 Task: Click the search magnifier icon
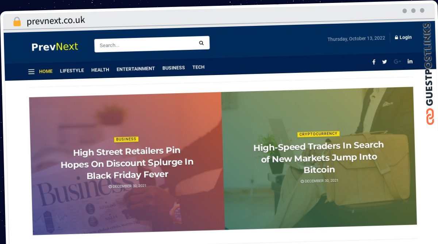click(x=201, y=43)
